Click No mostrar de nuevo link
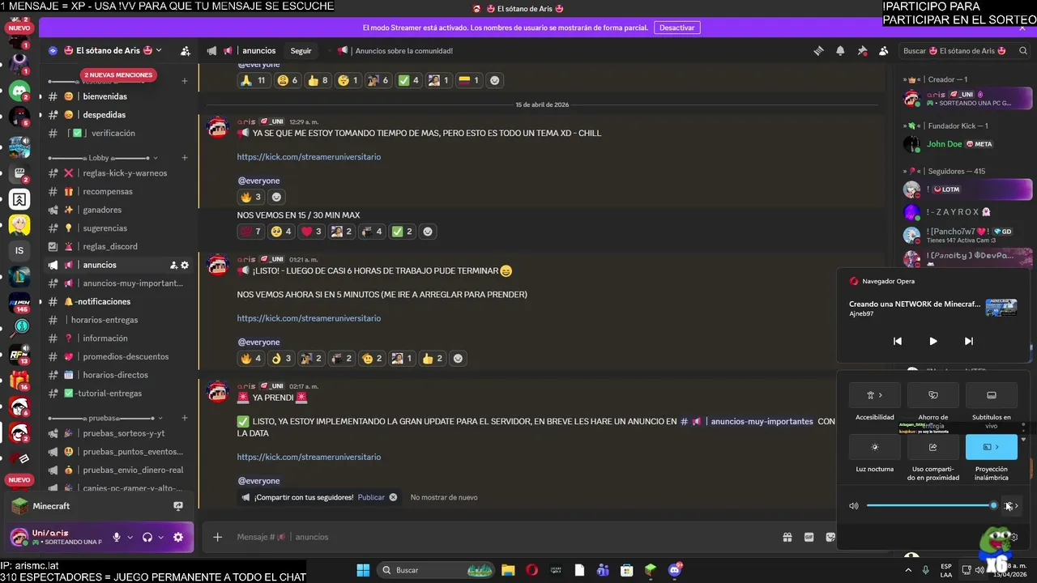 click(444, 497)
